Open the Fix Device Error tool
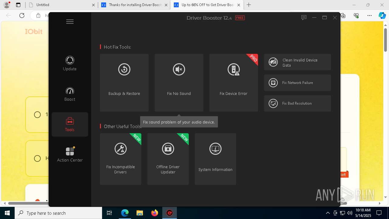The width and height of the screenshot is (389, 219). click(x=234, y=83)
